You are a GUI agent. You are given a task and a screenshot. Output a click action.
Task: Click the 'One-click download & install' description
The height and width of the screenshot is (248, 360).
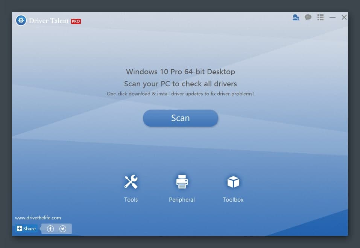(180, 93)
